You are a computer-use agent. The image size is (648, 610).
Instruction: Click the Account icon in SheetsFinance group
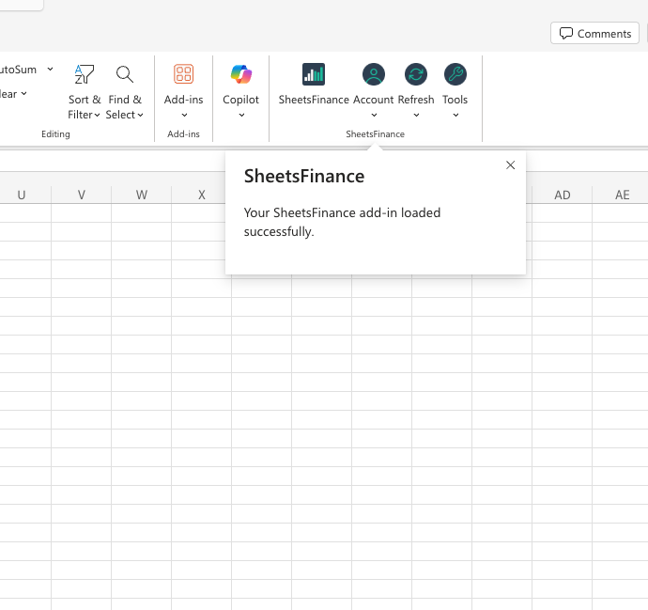click(374, 74)
